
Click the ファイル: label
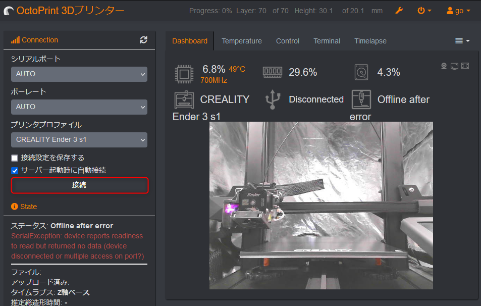tap(26, 272)
